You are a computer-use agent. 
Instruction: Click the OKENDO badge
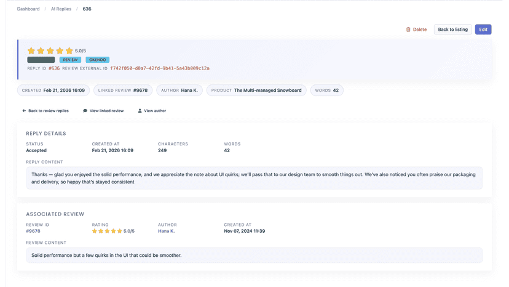[x=97, y=60]
